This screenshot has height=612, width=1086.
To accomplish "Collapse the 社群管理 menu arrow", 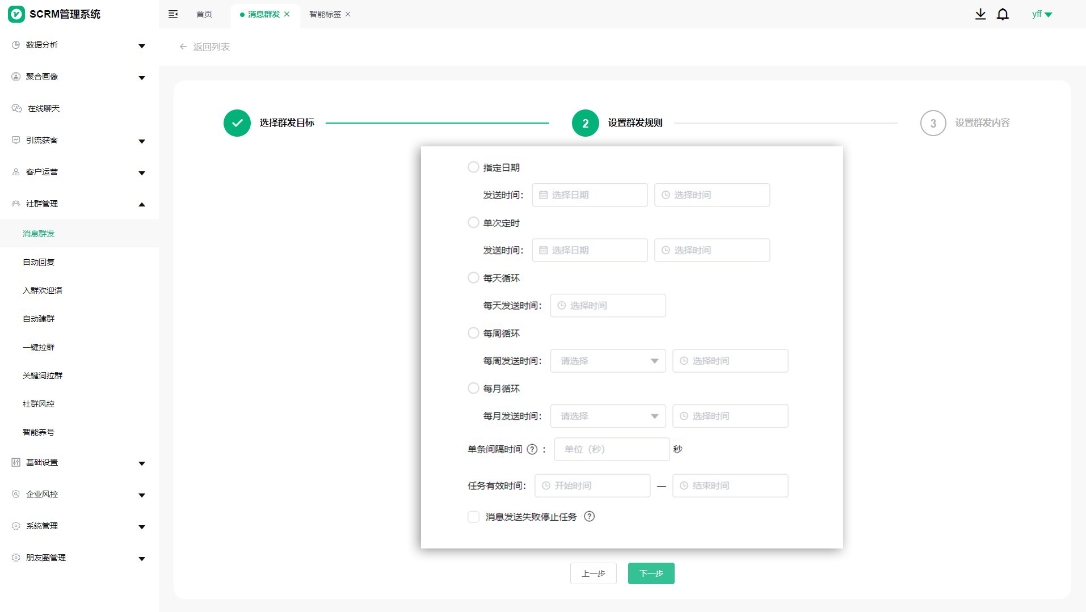I will (142, 204).
